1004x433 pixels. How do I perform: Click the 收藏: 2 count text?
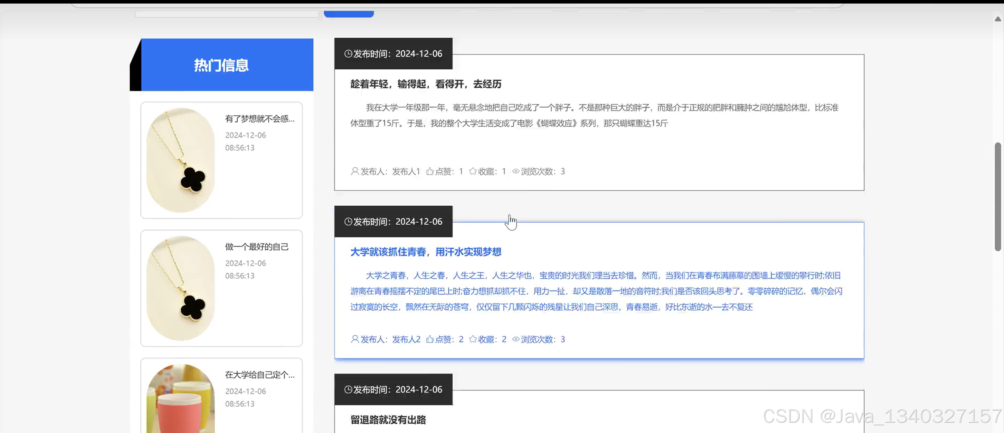[492, 339]
